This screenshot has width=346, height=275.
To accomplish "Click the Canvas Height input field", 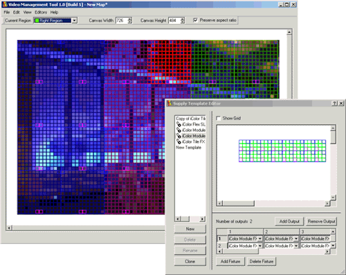I will pos(174,21).
